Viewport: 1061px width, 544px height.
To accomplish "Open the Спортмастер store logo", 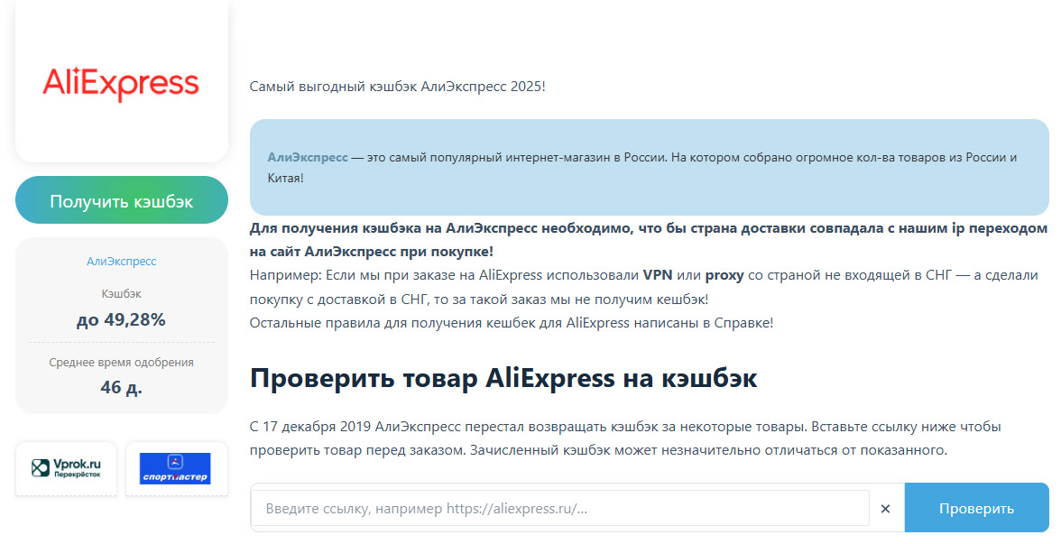I will point(177,468).
